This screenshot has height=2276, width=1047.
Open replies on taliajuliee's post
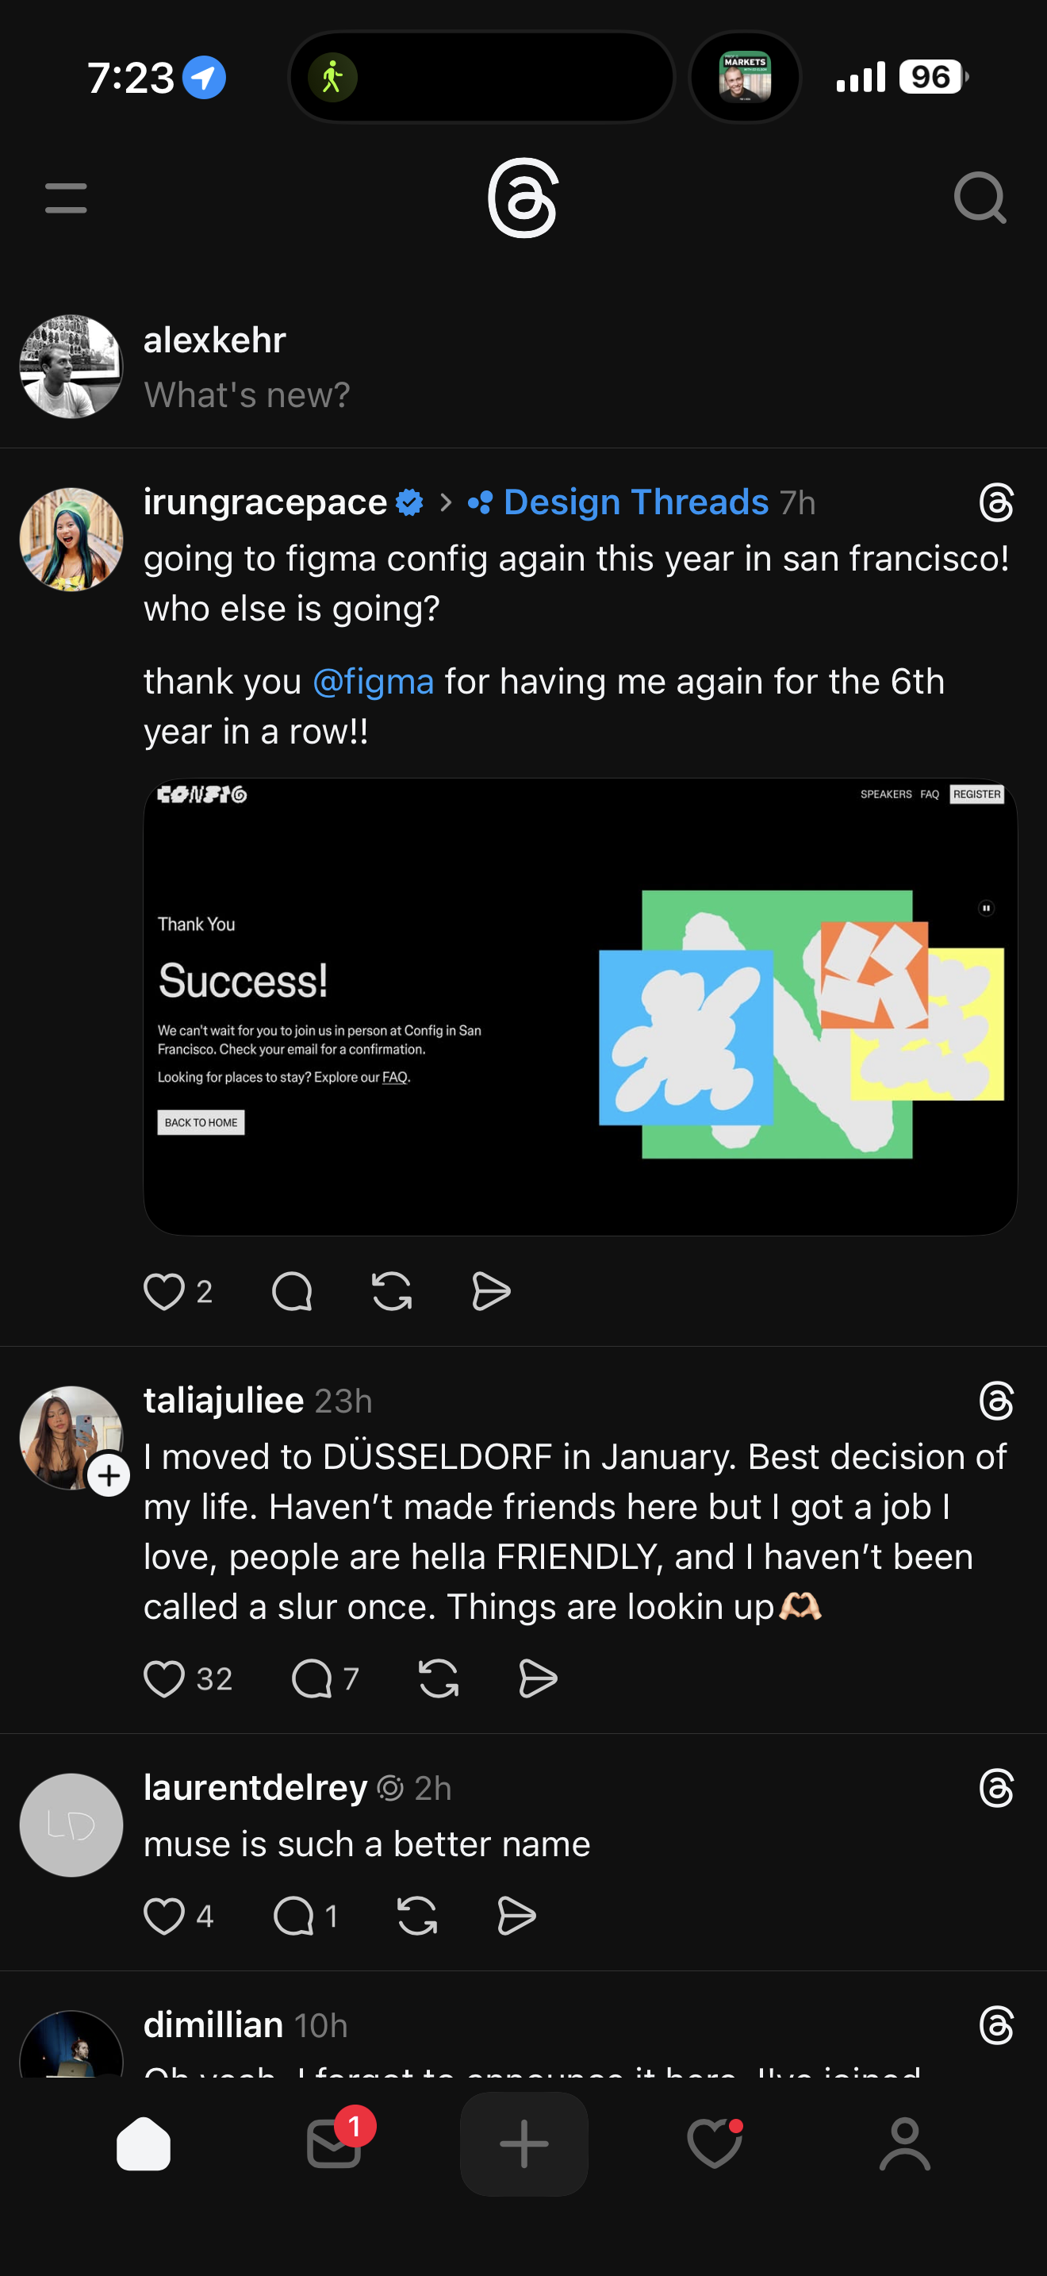313,1678
